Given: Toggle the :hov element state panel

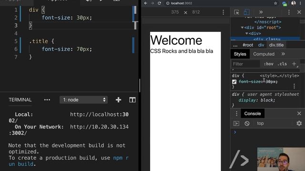Looking at the screenshot, I should point(268,64).
